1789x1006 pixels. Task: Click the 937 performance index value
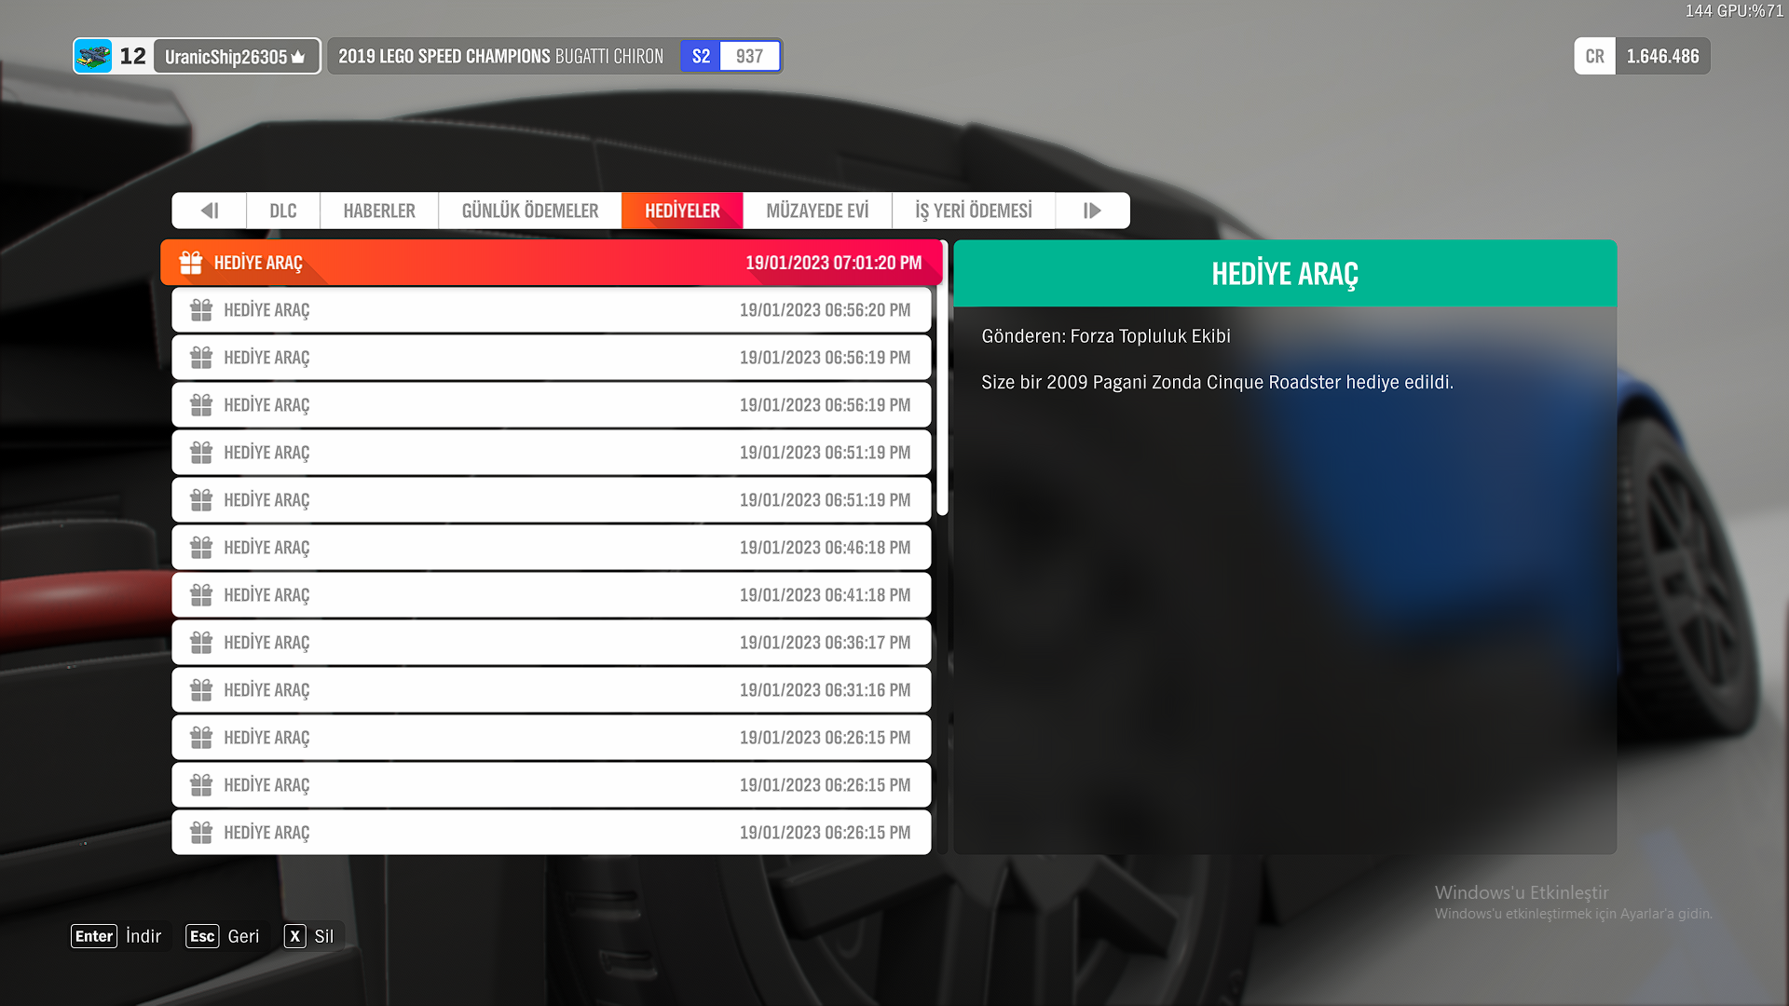point(749,56)
